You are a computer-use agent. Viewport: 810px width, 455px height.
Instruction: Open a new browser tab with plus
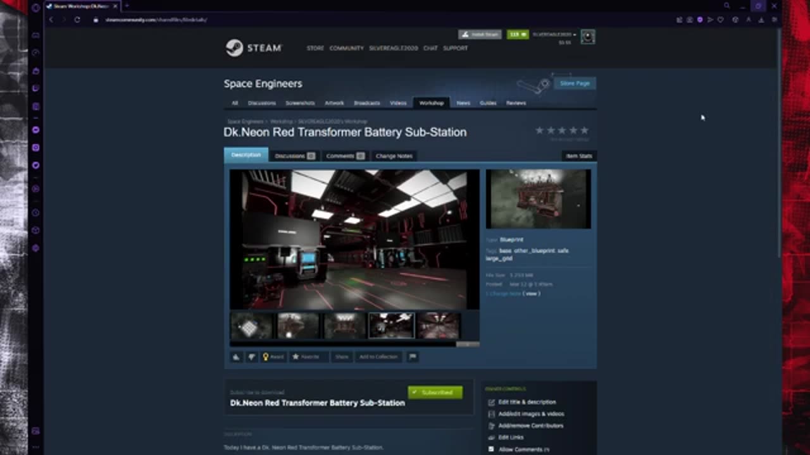click(x=127, y=6)
